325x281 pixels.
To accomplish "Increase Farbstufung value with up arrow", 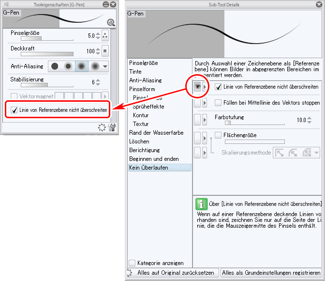I will [309, 118].
